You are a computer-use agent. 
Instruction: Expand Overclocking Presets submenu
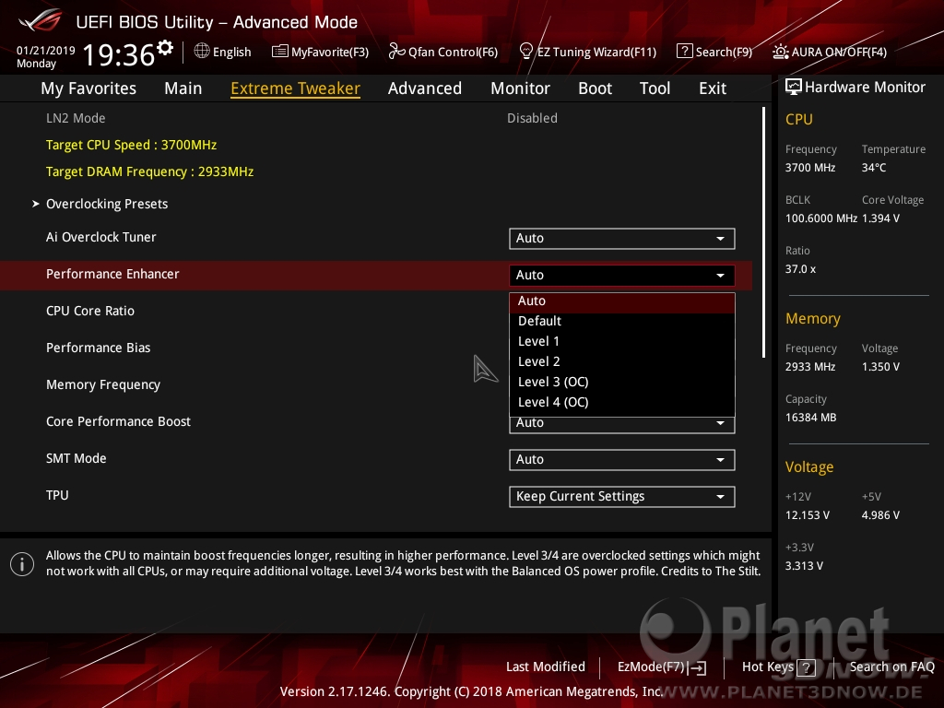(x=107, y=204)
